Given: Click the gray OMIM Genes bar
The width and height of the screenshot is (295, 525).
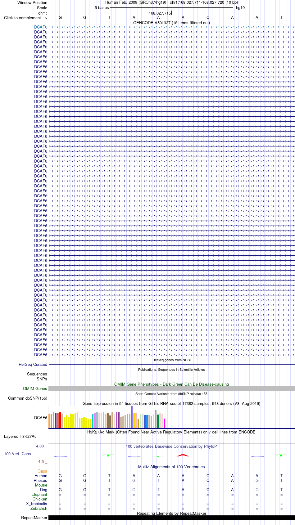Looking at the screenshot, I should click(171, 388).
